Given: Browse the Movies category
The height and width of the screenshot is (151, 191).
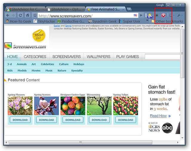Looking at the screenshot, I should point(36,70).
